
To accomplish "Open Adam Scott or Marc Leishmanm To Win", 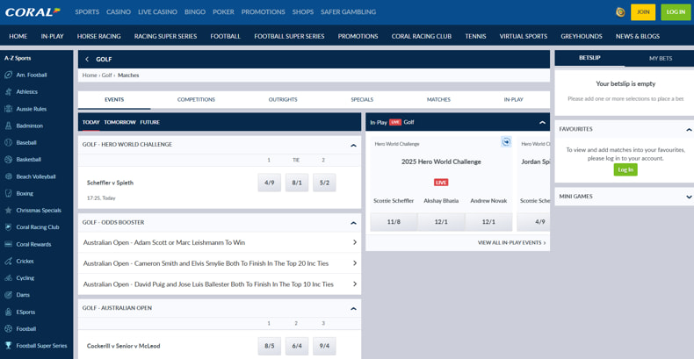I will [x=220, y=243].
